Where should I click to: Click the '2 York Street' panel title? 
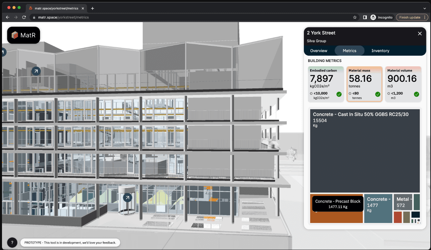tap(321, 33)
